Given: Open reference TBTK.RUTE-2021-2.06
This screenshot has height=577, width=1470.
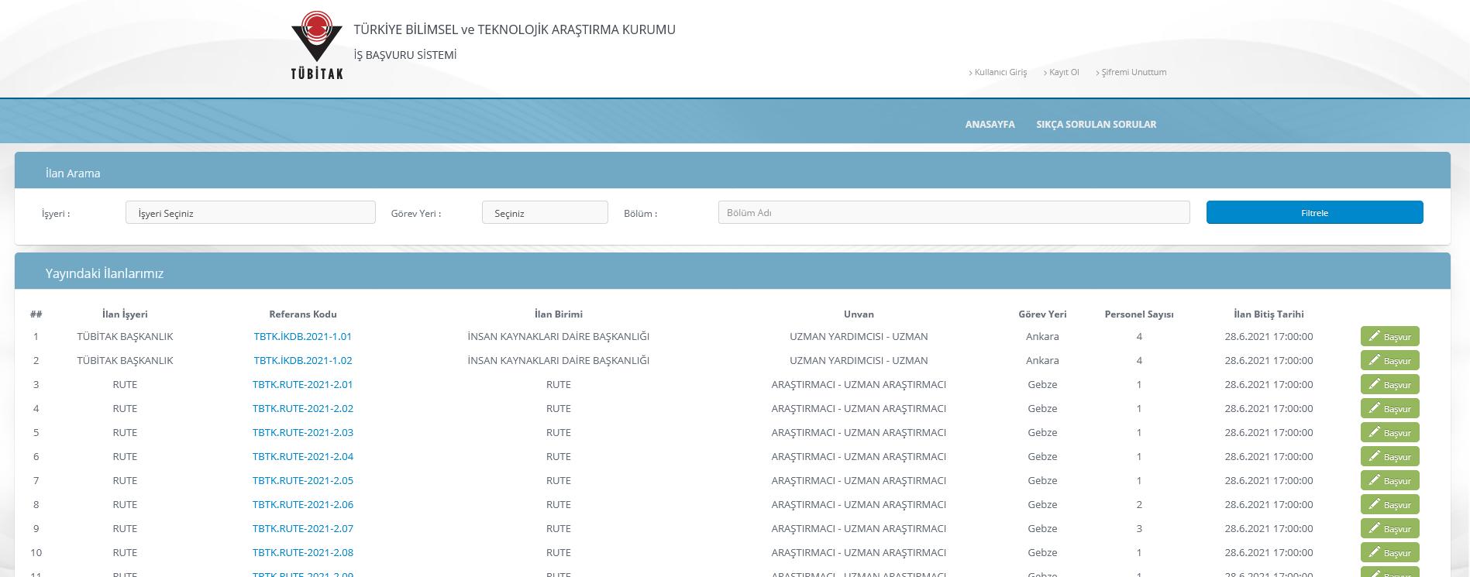Looking at the screenshot, I should (303, 504).
